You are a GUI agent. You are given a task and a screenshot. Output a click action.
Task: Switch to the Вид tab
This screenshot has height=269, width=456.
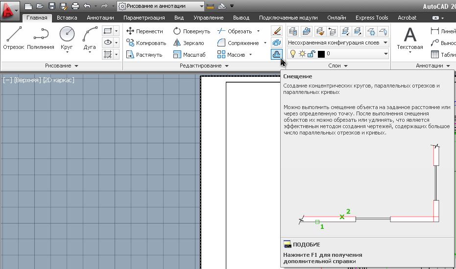[x=179, y=18]
